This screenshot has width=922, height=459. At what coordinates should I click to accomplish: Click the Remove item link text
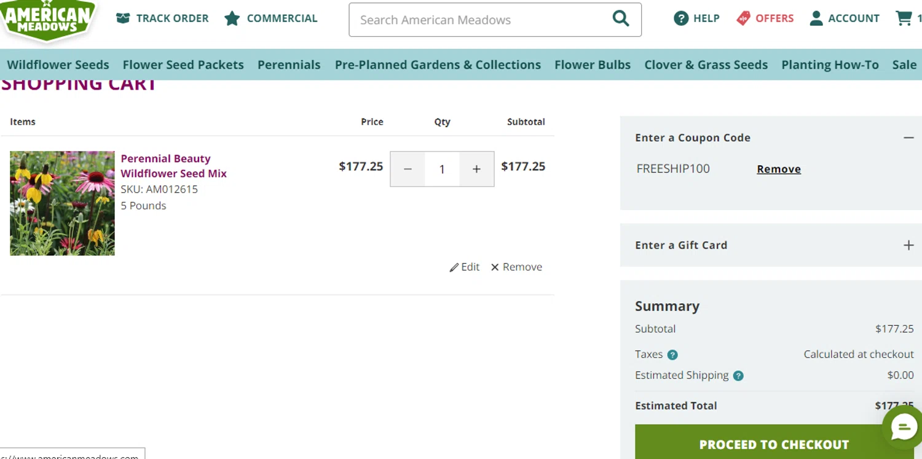[x=522, y=268]
